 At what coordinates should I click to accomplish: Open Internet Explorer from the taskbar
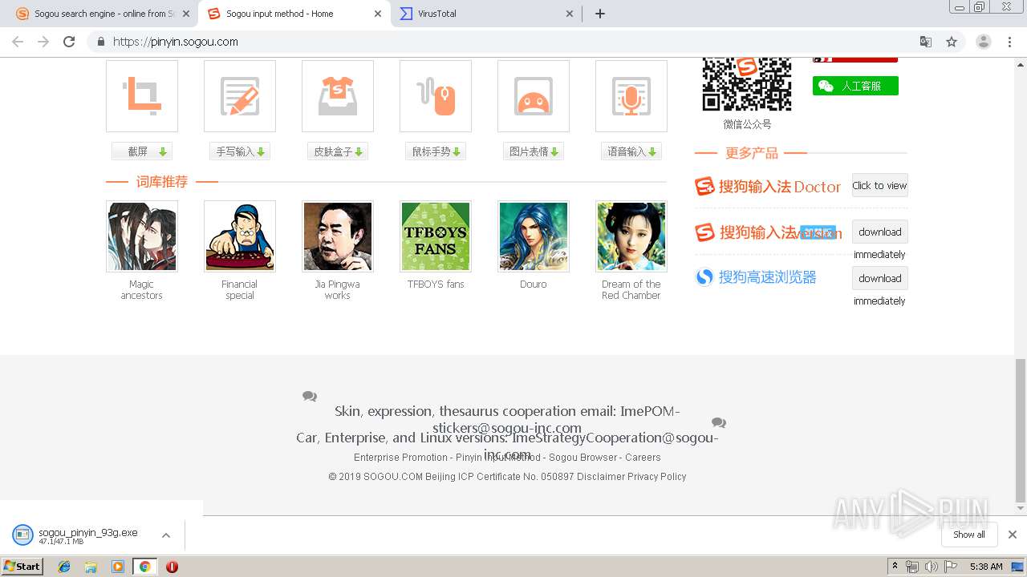(64, 567)
